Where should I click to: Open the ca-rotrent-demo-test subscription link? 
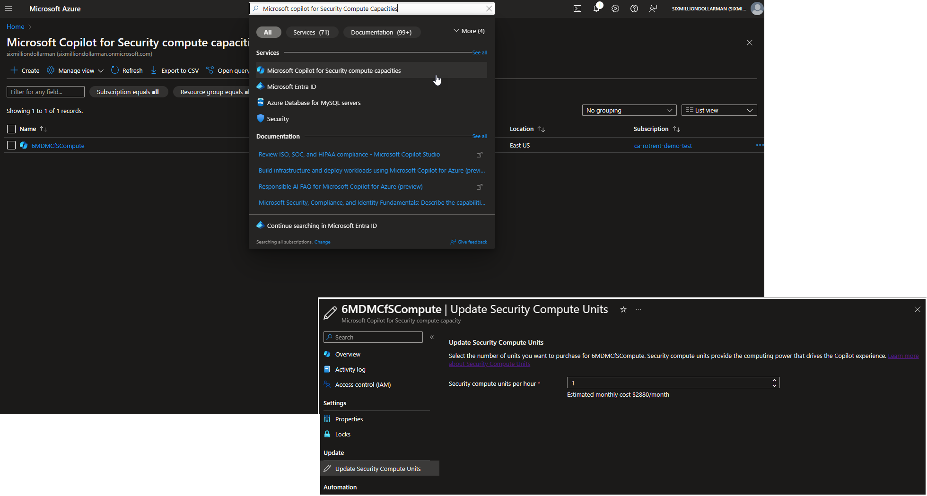tap(663, 146)
